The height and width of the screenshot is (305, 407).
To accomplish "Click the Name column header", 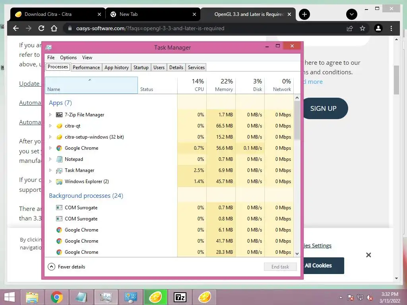I will coord(91,85).
